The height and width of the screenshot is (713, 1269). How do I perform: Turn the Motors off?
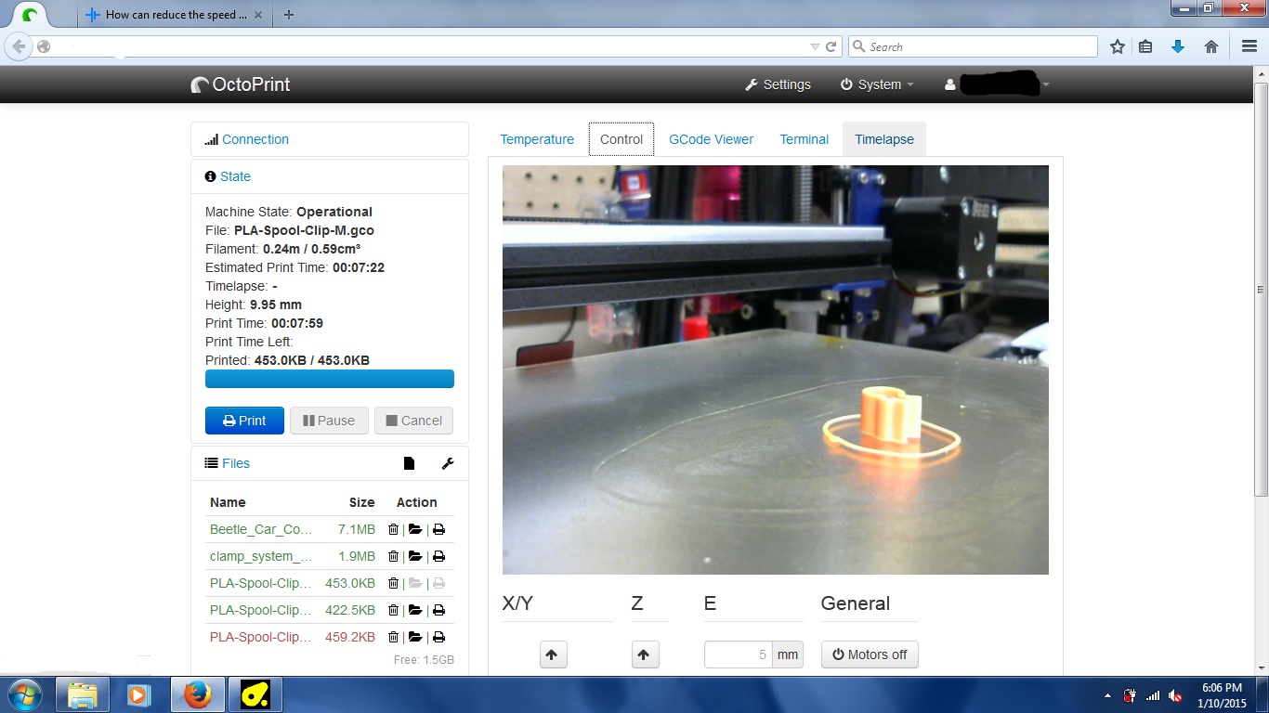[x=870, y=655]
